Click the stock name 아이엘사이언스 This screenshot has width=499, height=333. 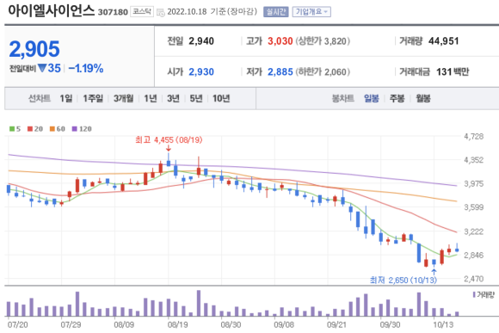(x=52, y=10)
